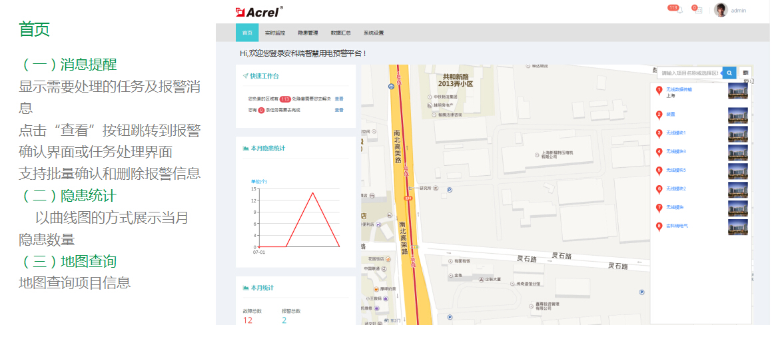This screenshot has height=337, width=780.
Task: Select project 安科瑞电气 in the list
Action: (x=677, y=226)
